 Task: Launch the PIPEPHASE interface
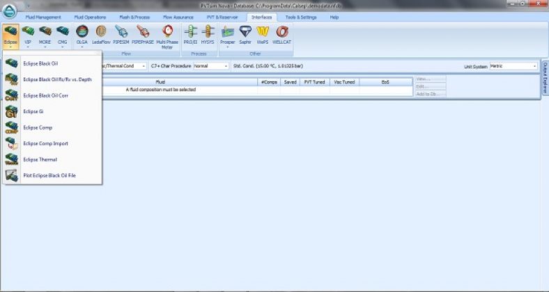[x=143, y=35]
